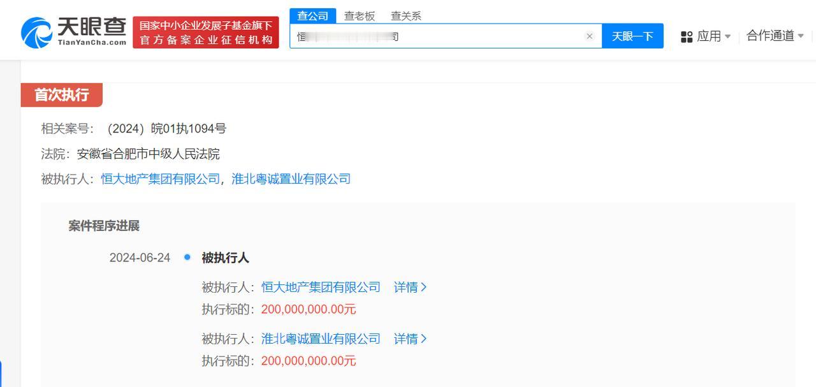
Task: Click the red 官方备案企业征信机构 banner
Action: (206, 33)
